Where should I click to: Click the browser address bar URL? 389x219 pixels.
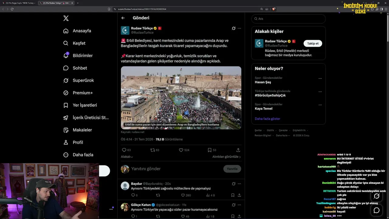[x=142, y=9]
